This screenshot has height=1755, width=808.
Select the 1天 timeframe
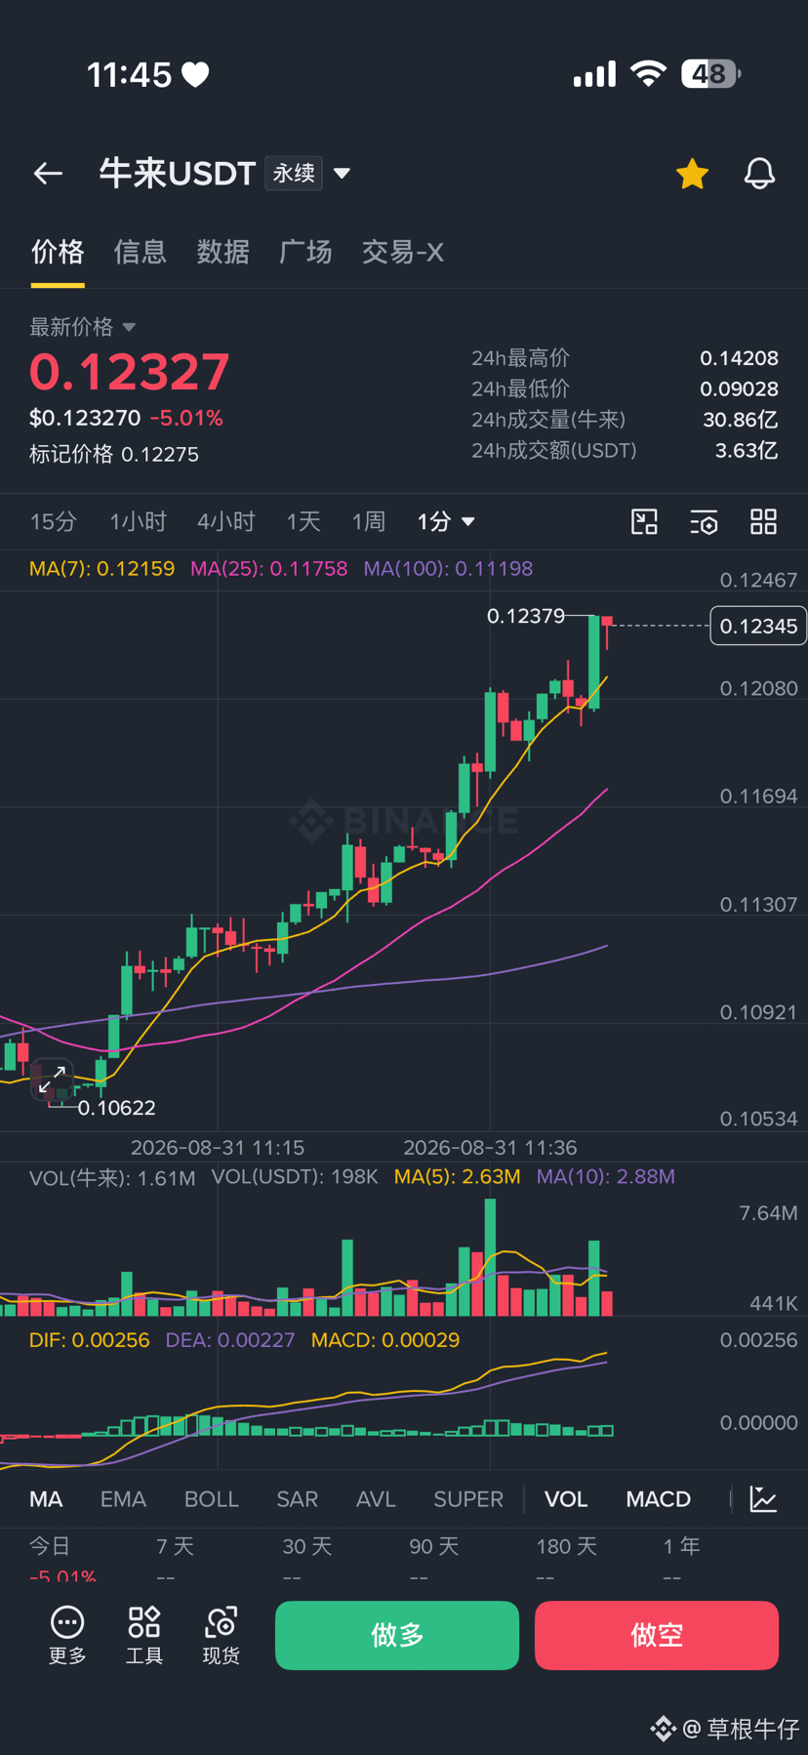tap(303, 522)
